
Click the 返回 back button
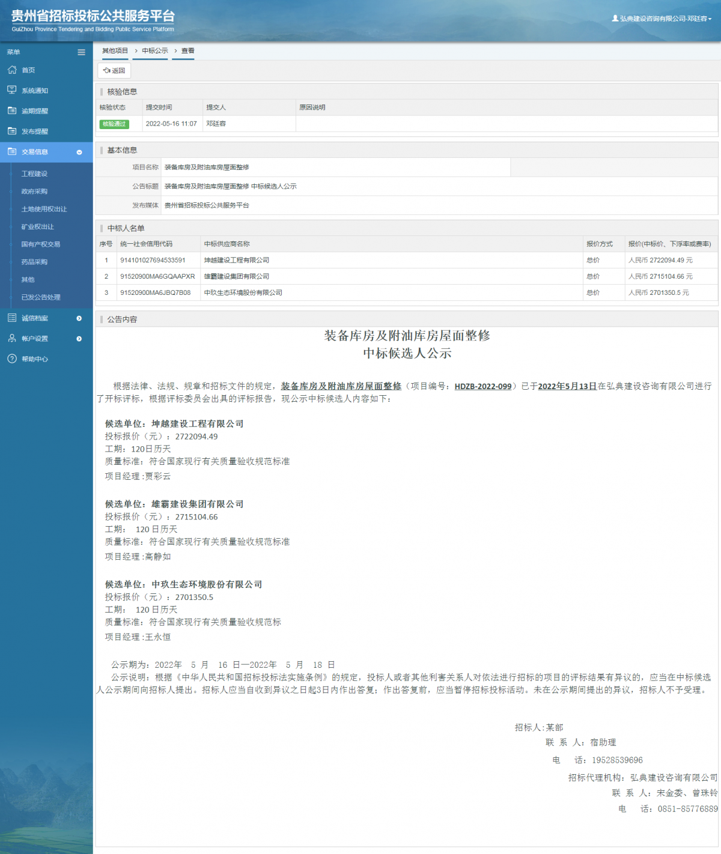tap(114, 70)
